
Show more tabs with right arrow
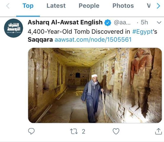coord(158,6)
